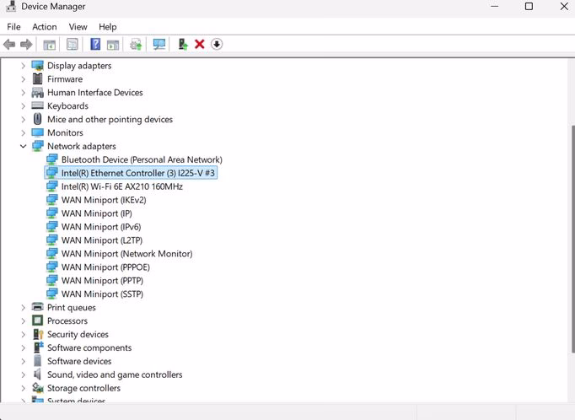Select WAN Miniport (SSTP)
This screenshot has width=575, height=420.
pyautogui.click(x=102, y=293)
